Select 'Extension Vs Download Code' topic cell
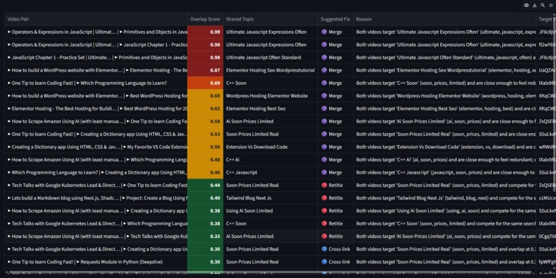This screenshot has width=556, height=278. point(270,147)
